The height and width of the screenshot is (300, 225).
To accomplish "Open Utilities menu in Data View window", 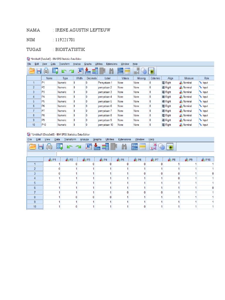I will [110, 139].
